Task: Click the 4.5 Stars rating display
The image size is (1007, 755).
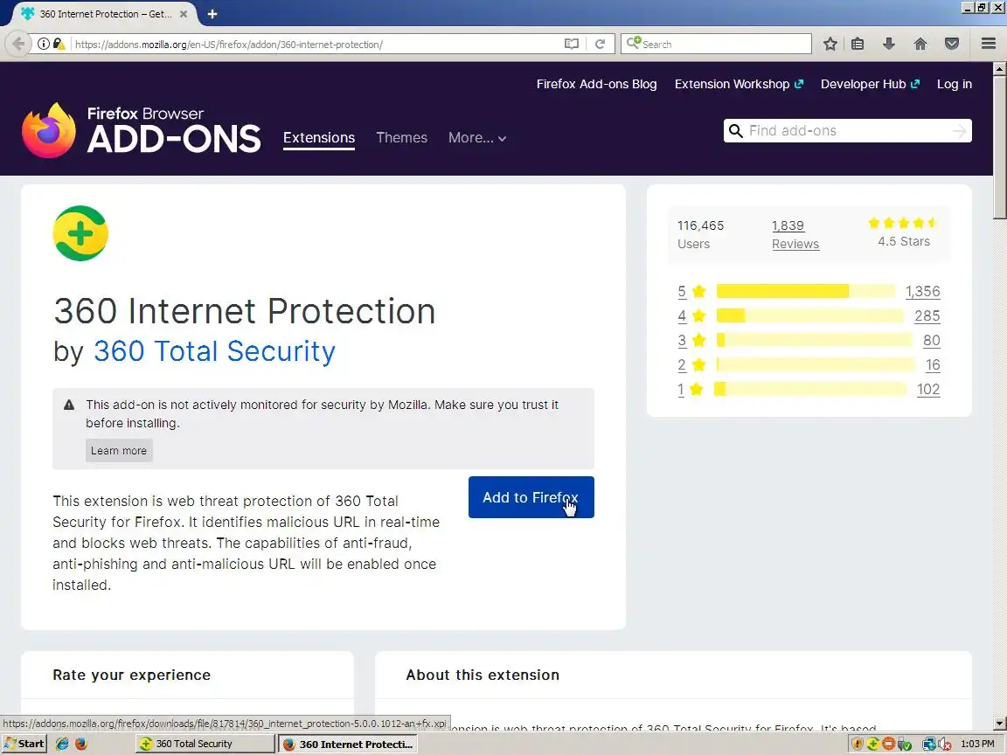Action: coord(904,232)
